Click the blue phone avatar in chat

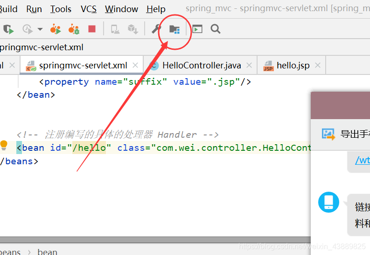point(328,202)
